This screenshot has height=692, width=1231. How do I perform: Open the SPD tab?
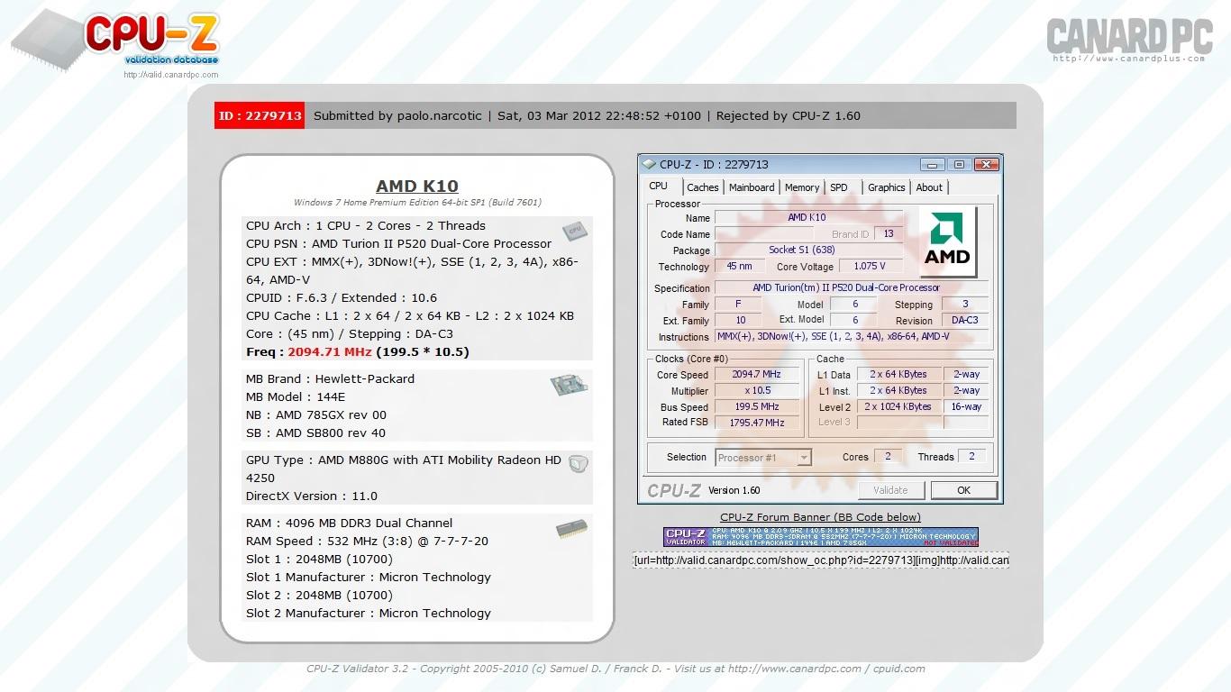point(839,187)
